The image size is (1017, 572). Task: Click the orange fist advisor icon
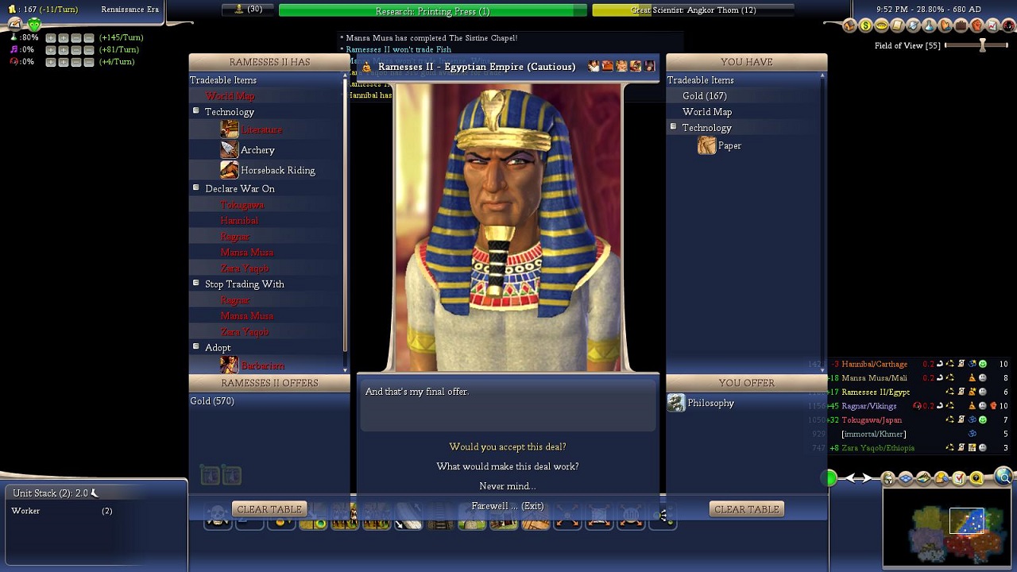pos(976,25)
